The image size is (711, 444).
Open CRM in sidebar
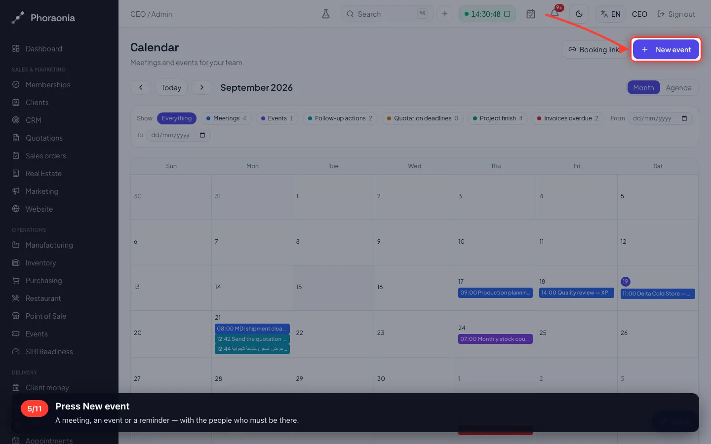pyautogui.click(x=59, y=120)
